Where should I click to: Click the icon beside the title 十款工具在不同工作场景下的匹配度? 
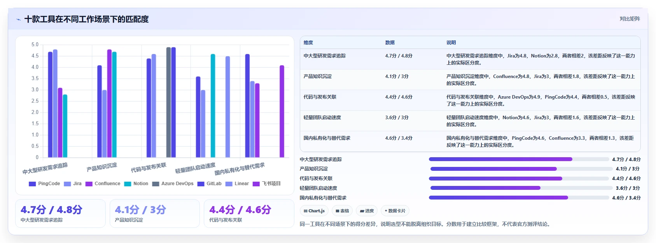coord(18,19)
